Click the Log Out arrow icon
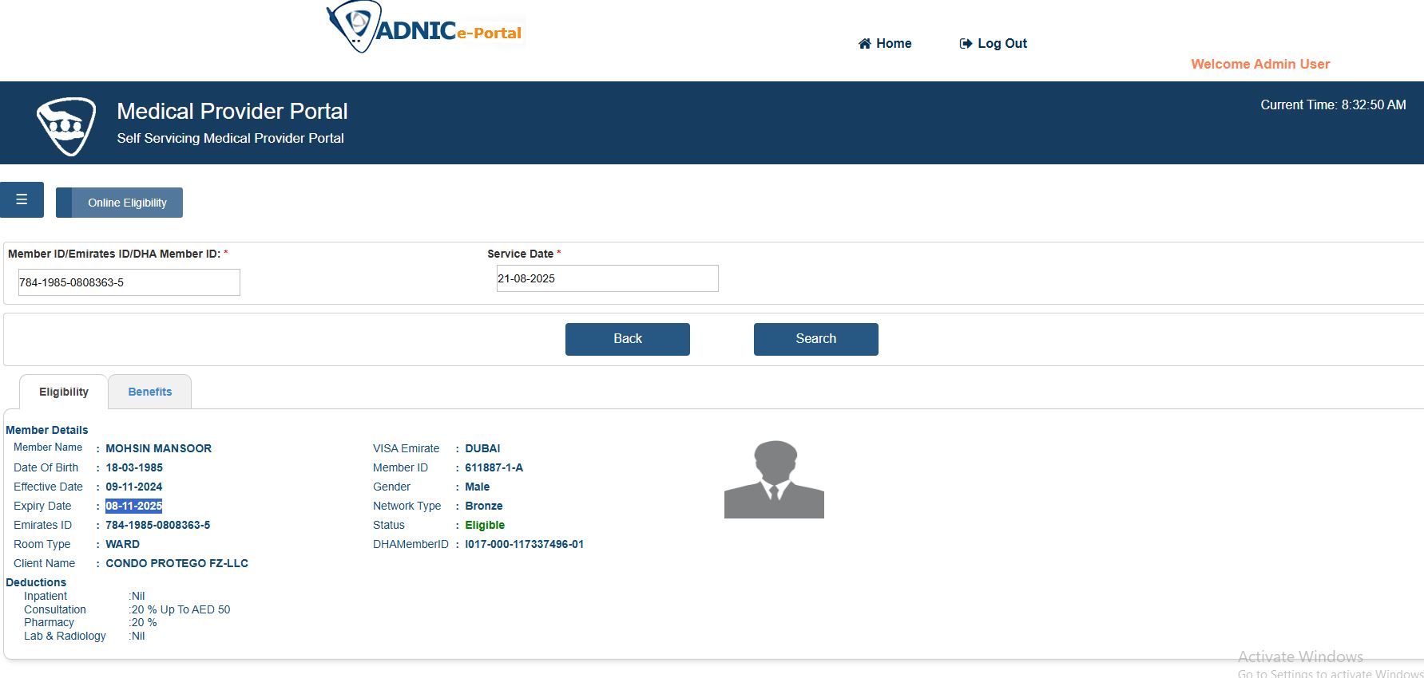 click(966, 44)
